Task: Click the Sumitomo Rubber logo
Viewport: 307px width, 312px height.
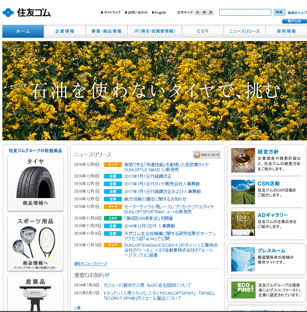Action: (27, 13)
